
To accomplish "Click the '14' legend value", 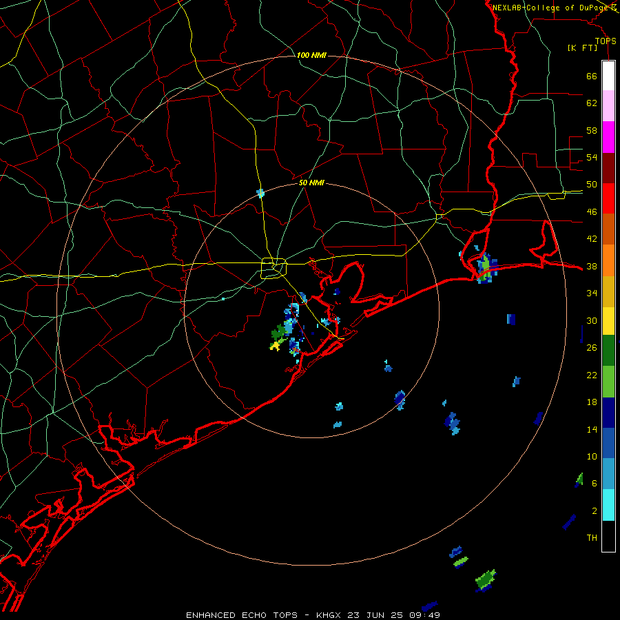I will click(x=592, y=429).
